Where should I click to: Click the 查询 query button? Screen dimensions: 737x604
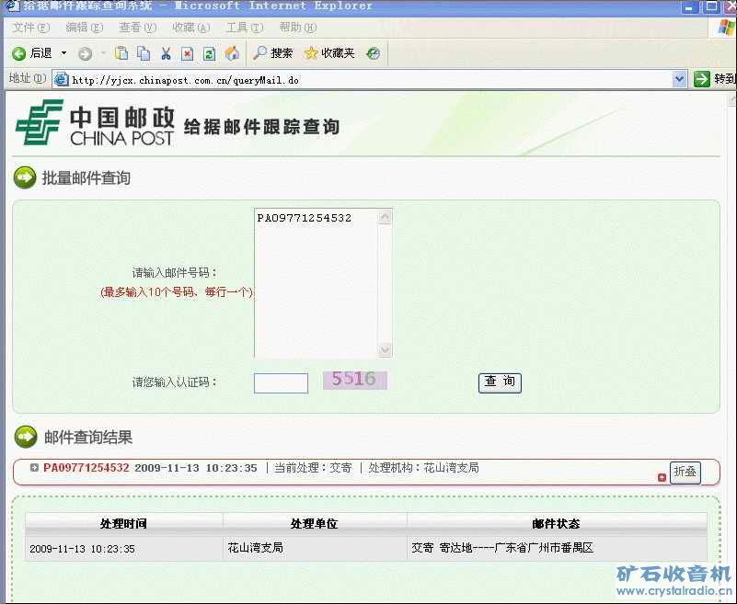(x=500, y=382)
